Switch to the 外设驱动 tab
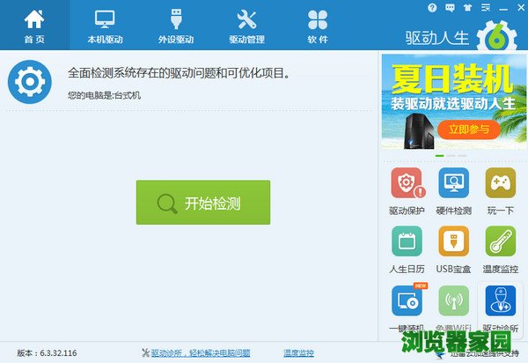The width and height of the screenshot is (528, 363). pyautogui.click(x=175, y=26)
